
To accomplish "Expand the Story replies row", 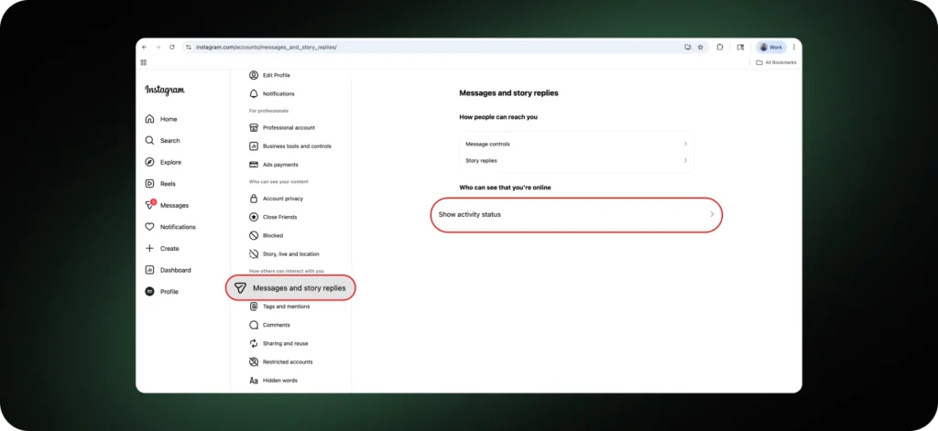I will pos(576,160).
